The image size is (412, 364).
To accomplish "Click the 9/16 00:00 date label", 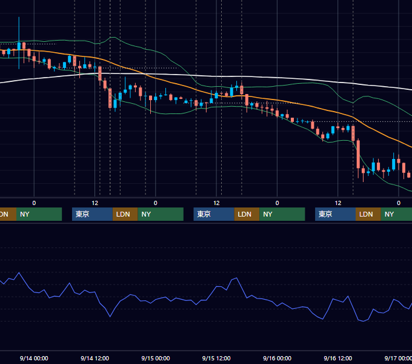I will [x=277, y=358].
